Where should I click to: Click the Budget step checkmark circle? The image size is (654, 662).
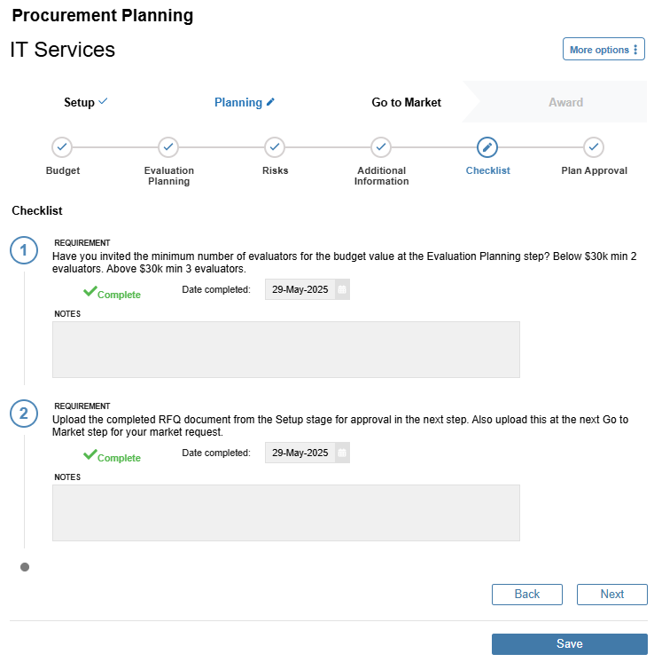[x=62, y=147]
